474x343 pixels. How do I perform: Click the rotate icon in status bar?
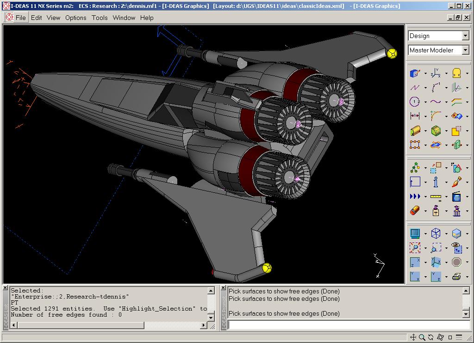point(430,337)
